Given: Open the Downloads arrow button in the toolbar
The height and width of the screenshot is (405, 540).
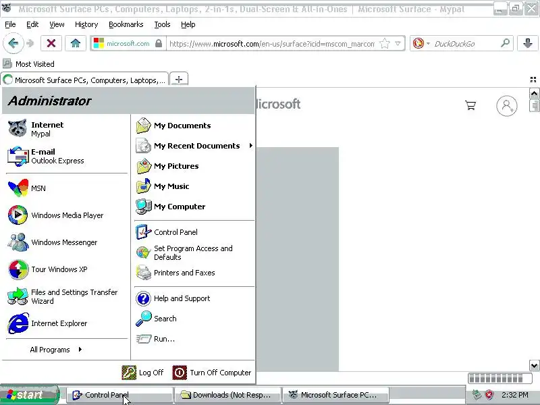Looking at the screenshot, I should point(528,43).
